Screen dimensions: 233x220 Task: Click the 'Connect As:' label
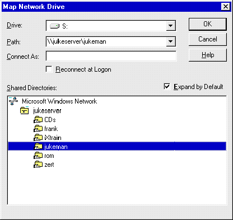pos(23,57)
